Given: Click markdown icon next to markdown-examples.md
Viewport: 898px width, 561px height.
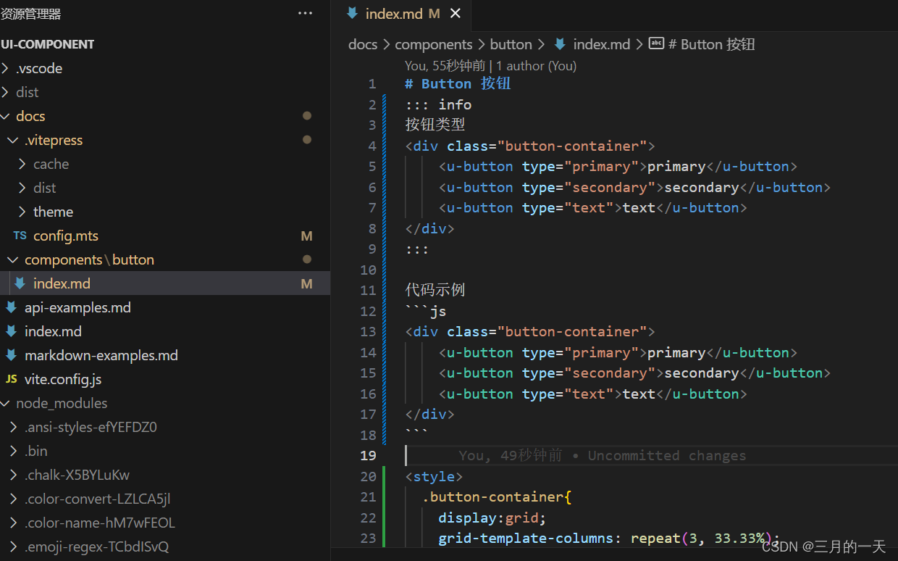Looking at the screenshot, I should (11, 355).
